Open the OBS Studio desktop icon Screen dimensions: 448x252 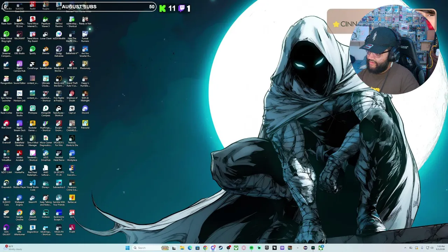coord(19,51)
